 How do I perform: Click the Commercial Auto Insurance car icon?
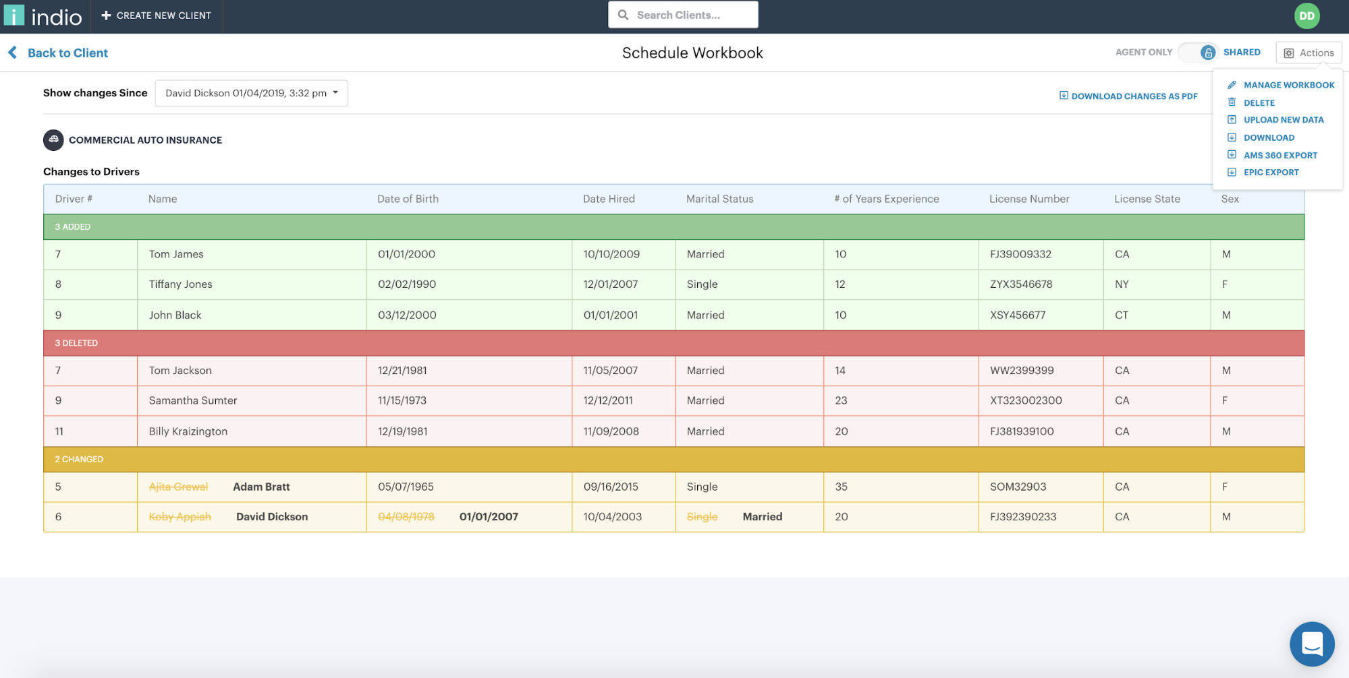[53, 140]
